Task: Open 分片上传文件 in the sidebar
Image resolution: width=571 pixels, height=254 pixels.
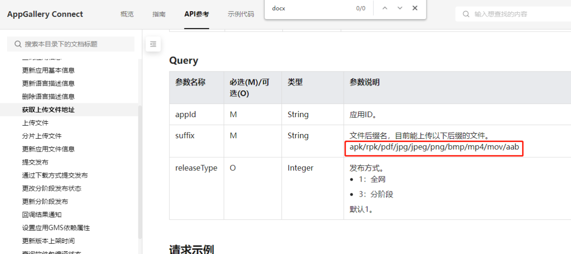Action: coord(42,136)
